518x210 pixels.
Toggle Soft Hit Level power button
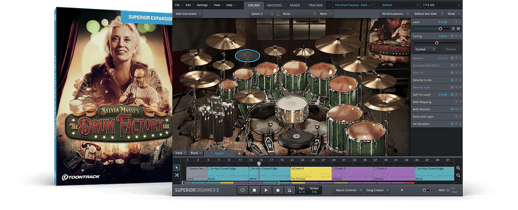(452, 94)
